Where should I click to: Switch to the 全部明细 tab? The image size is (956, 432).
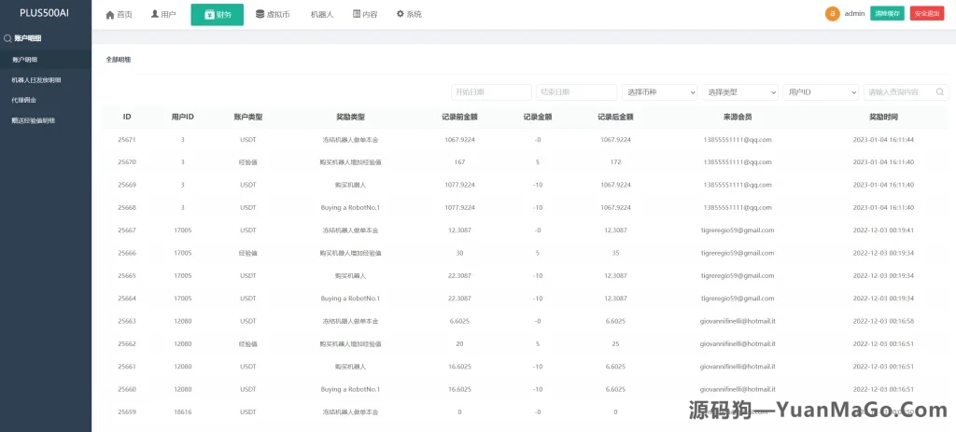pos(119,60)
